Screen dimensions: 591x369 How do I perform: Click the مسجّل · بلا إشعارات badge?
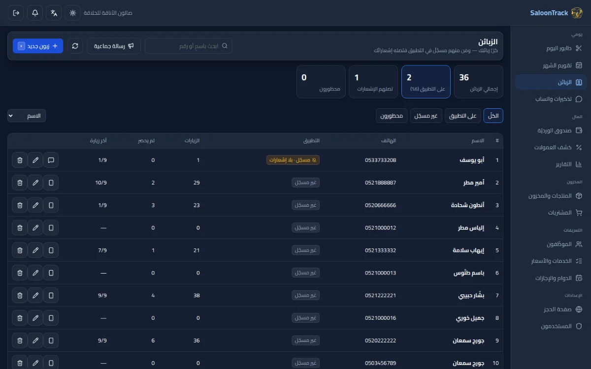293,160
